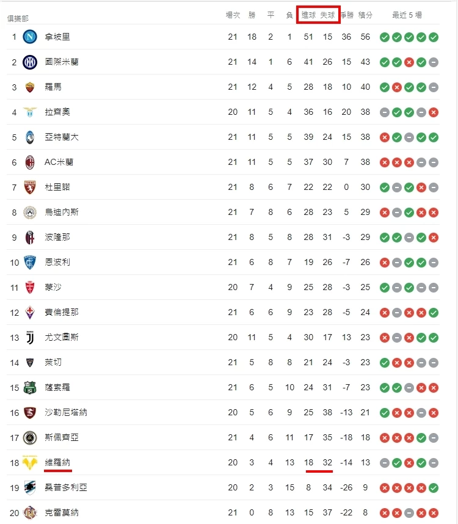The height and width of the screenshot is (524, 458).
Task: Click Napoli's most recent win checkmark
Action: pyautogui.click(x=434, y=37)
